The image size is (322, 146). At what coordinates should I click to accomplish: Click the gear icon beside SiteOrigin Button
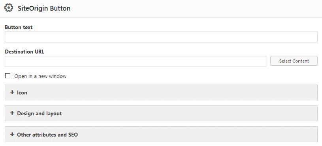[x=9, y=8]
